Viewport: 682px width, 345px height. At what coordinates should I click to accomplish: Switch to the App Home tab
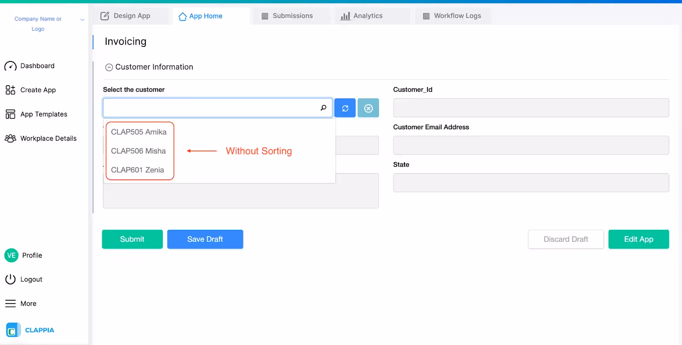coord(211,16)
